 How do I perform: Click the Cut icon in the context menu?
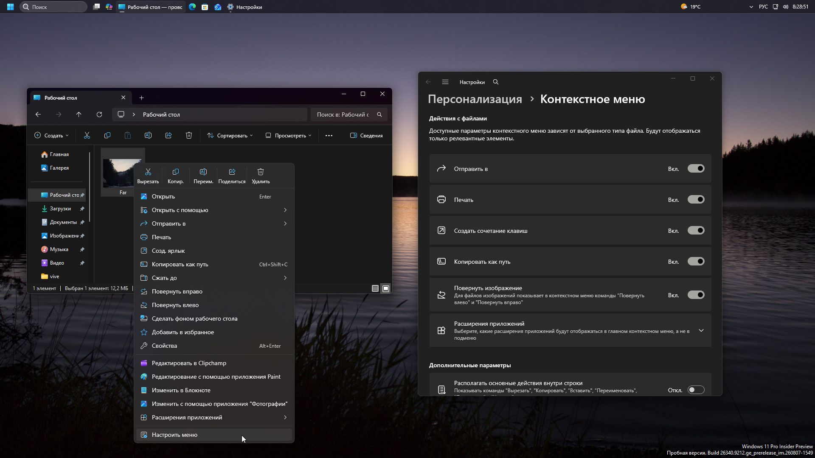[148, 172]
